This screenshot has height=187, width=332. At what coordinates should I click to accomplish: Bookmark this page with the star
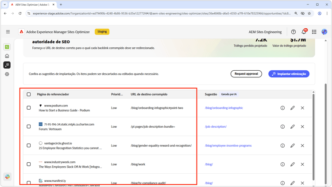point(309,13)
